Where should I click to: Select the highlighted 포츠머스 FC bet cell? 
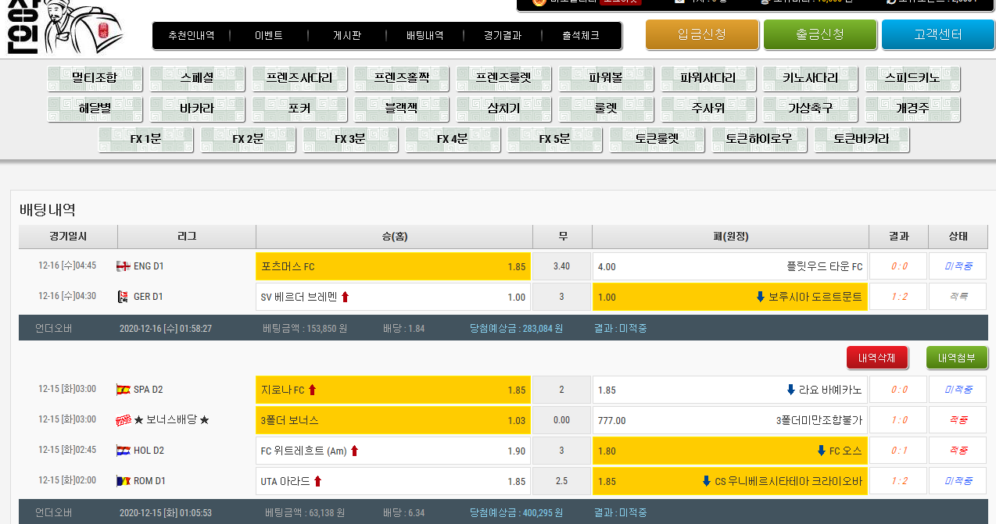pos(392,266)
